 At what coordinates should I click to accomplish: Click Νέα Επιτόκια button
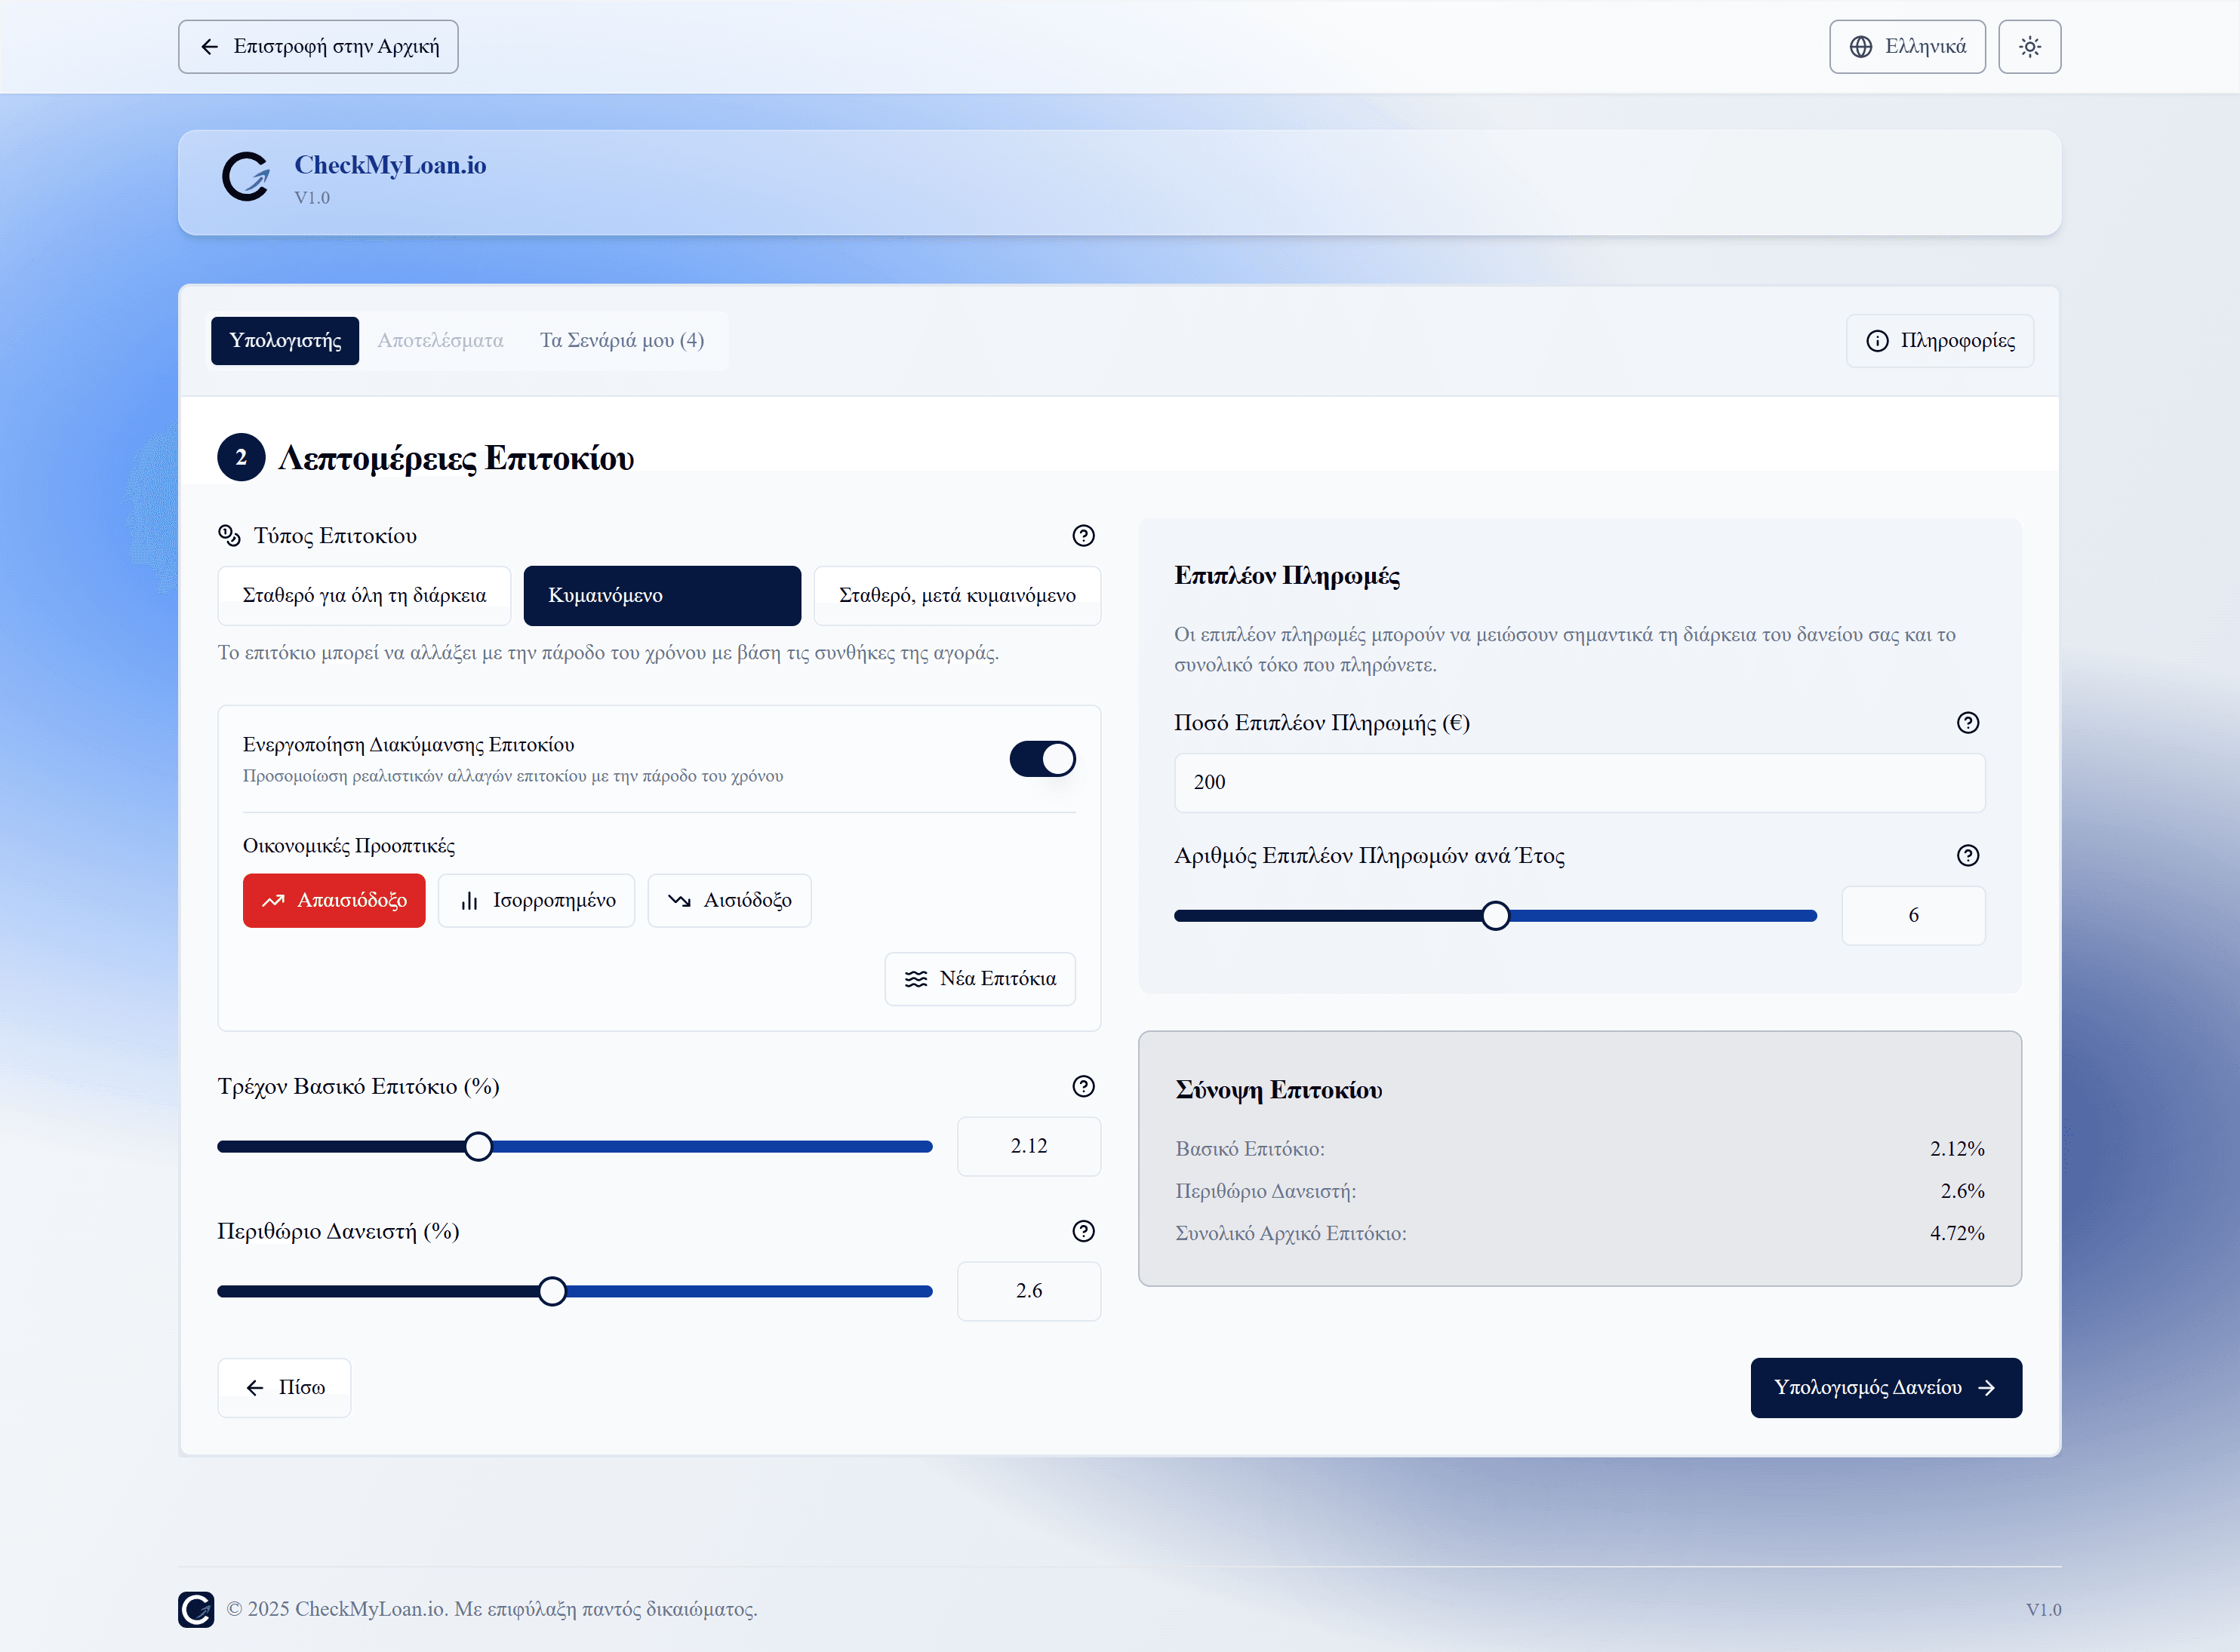(x=980, y=979)
